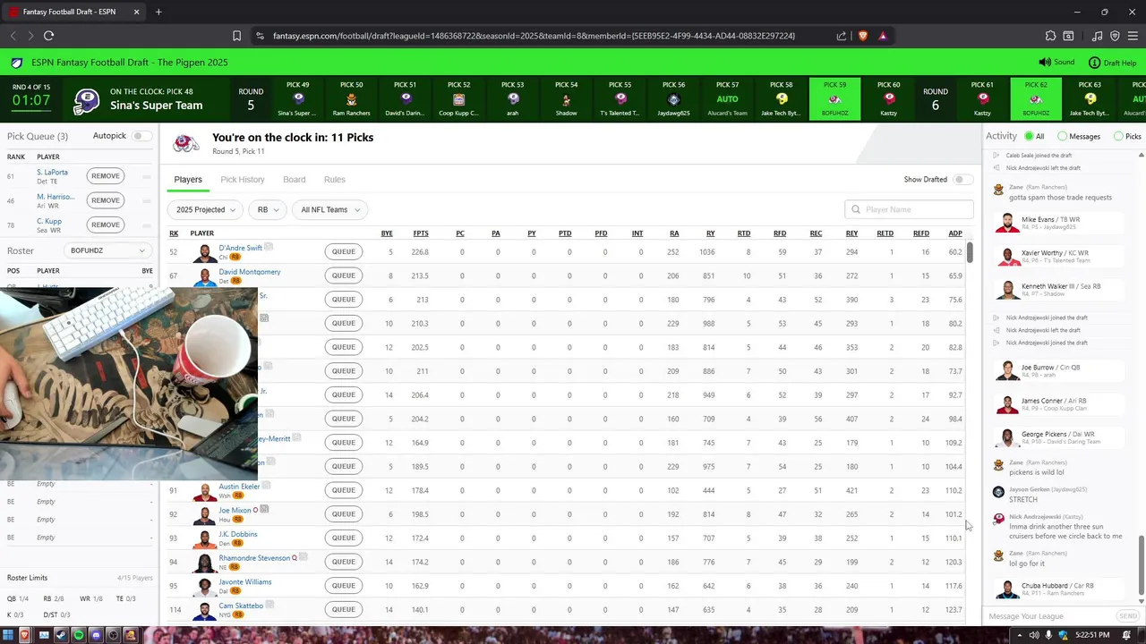Click the David Montgomery player name

click(250, 272)
